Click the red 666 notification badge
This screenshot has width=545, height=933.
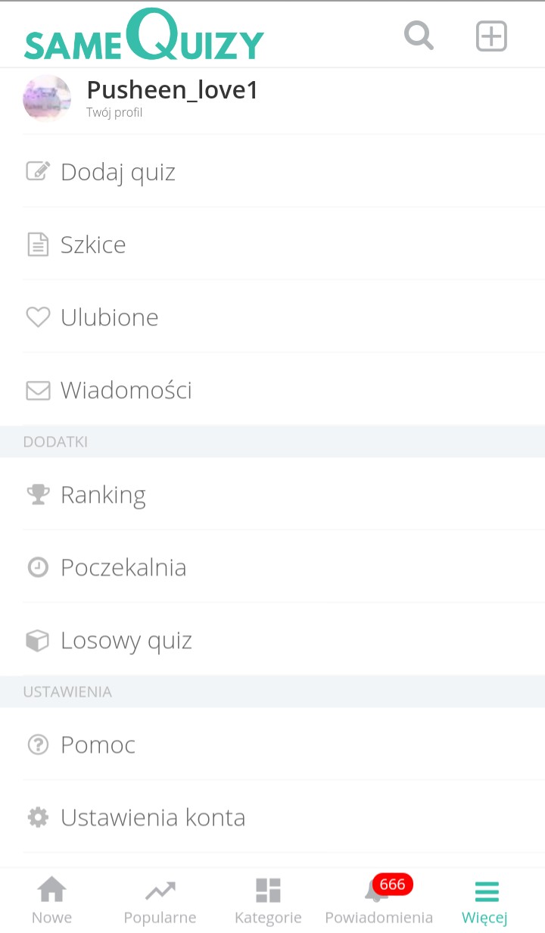[x=392, y=884]
